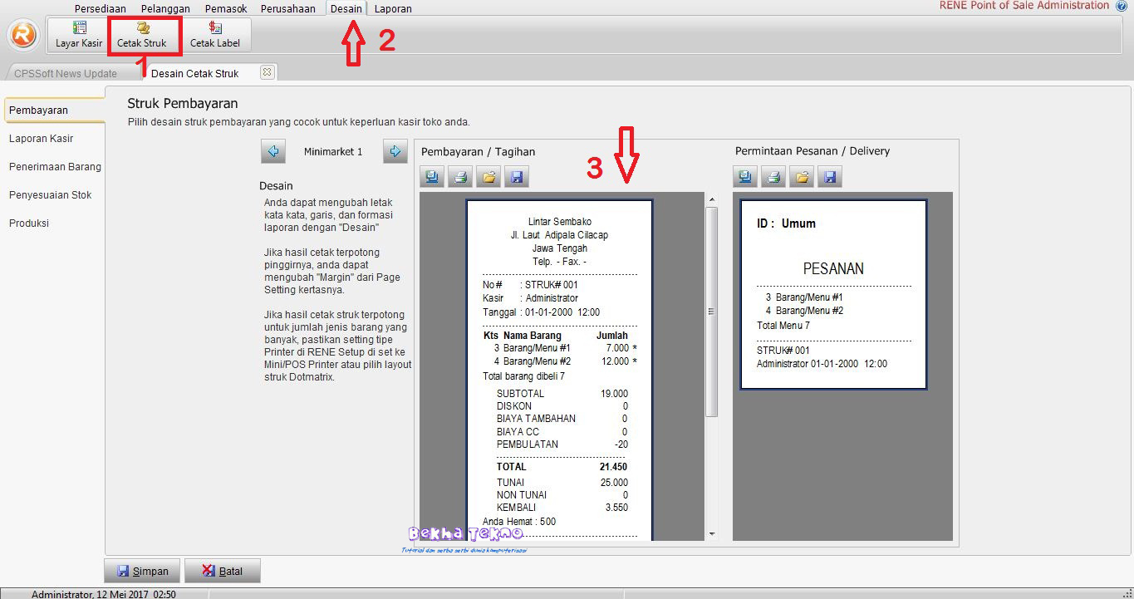Click the receipt preview scrollbar up arrow

(711, 199)
